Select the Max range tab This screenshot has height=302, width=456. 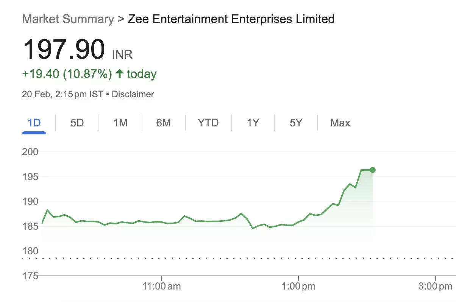pos(340,123)
